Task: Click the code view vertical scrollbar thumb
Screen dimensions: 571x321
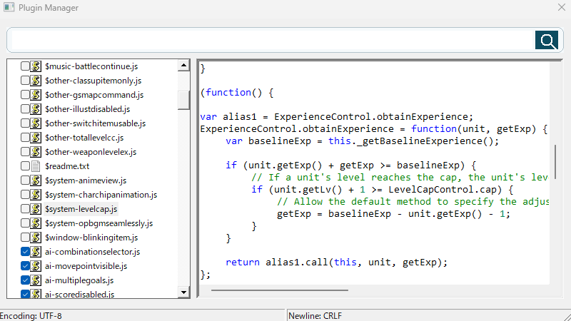Action: [x=555, y=162]
